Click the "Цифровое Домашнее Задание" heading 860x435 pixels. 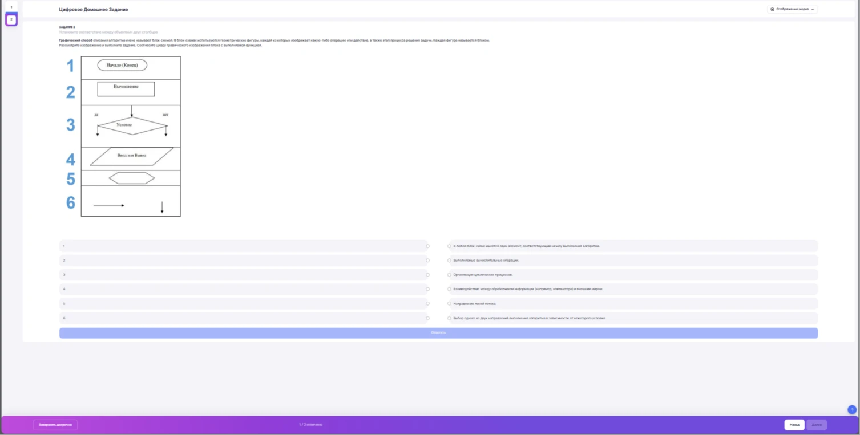click(94, 10)
